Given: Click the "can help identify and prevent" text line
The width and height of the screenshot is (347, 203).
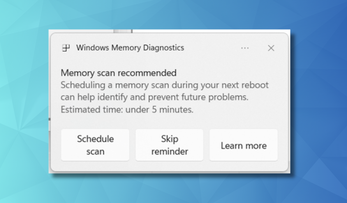Looking at the screenshot, I should tap(154, 97).
